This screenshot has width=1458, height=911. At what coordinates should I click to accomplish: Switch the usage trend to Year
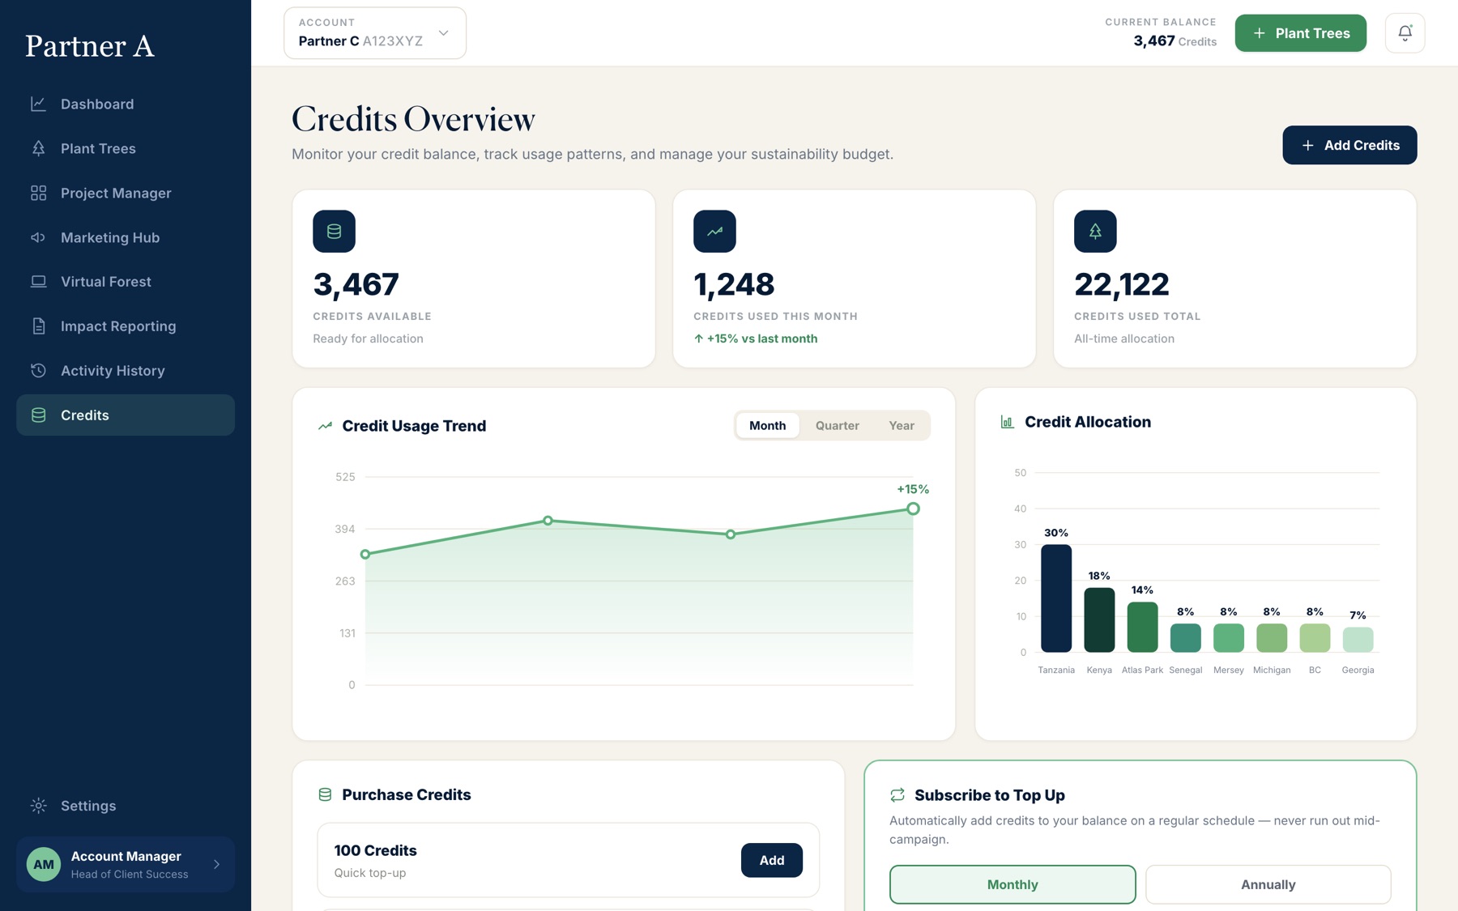(x=901, y=426)
